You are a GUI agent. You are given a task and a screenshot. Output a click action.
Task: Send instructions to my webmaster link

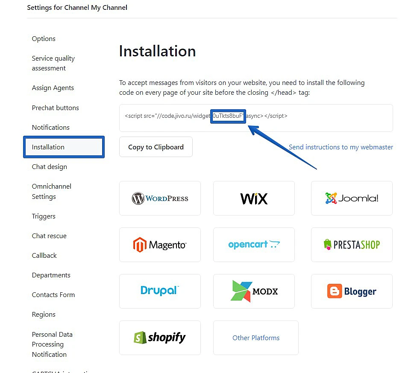tap(341, 147)
